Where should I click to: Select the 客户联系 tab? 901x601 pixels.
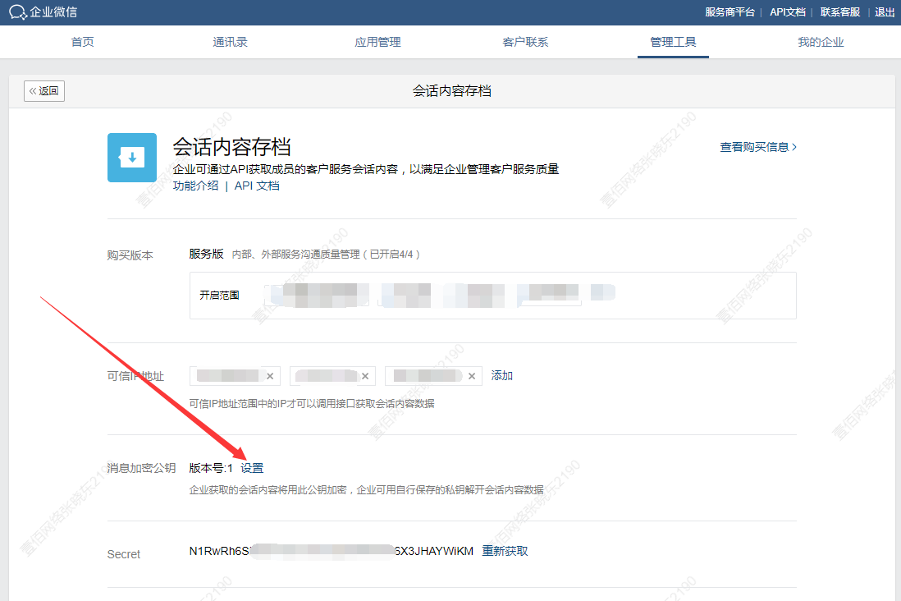[525, 42]
